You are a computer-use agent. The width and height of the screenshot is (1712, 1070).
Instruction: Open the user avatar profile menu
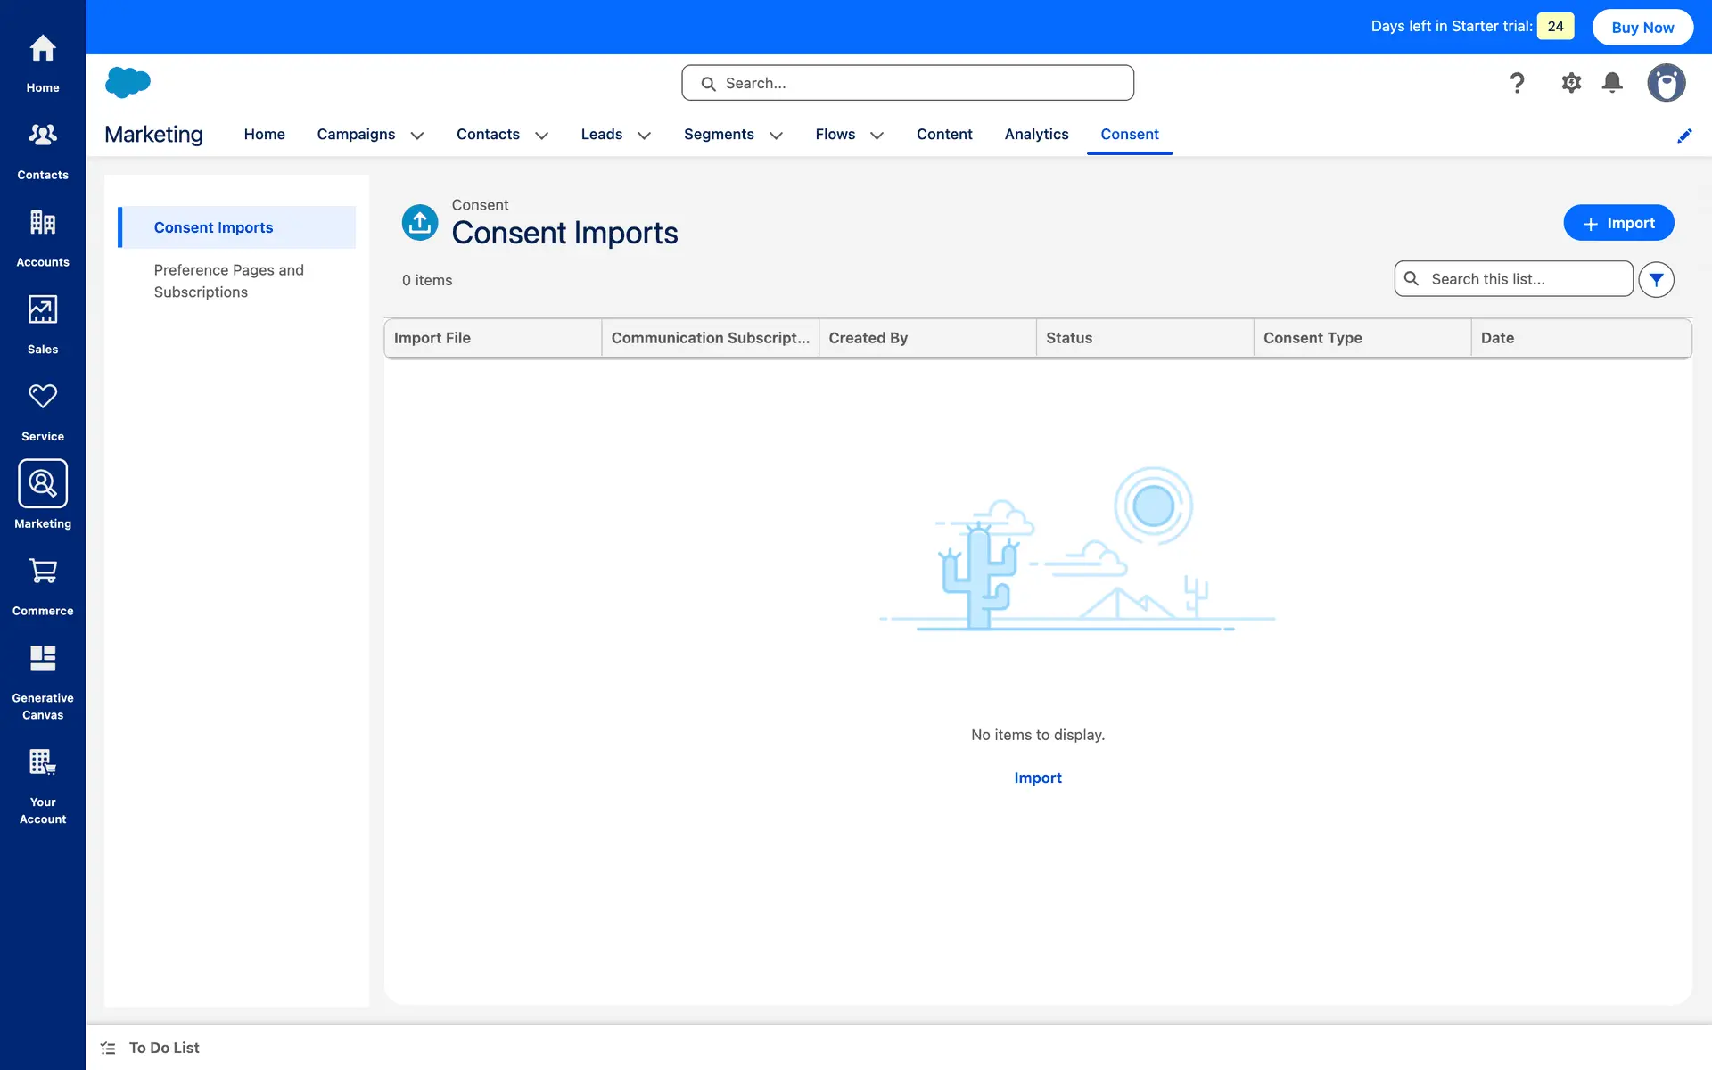click(1666, 83)
